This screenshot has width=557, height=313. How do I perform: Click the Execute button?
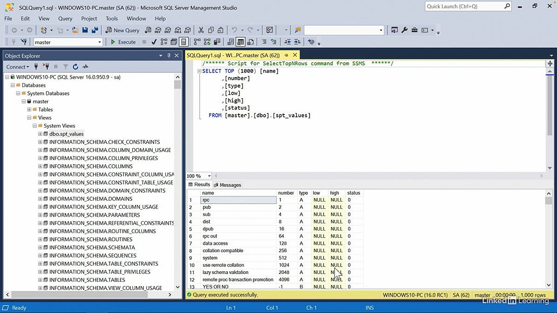pos(123,42)
